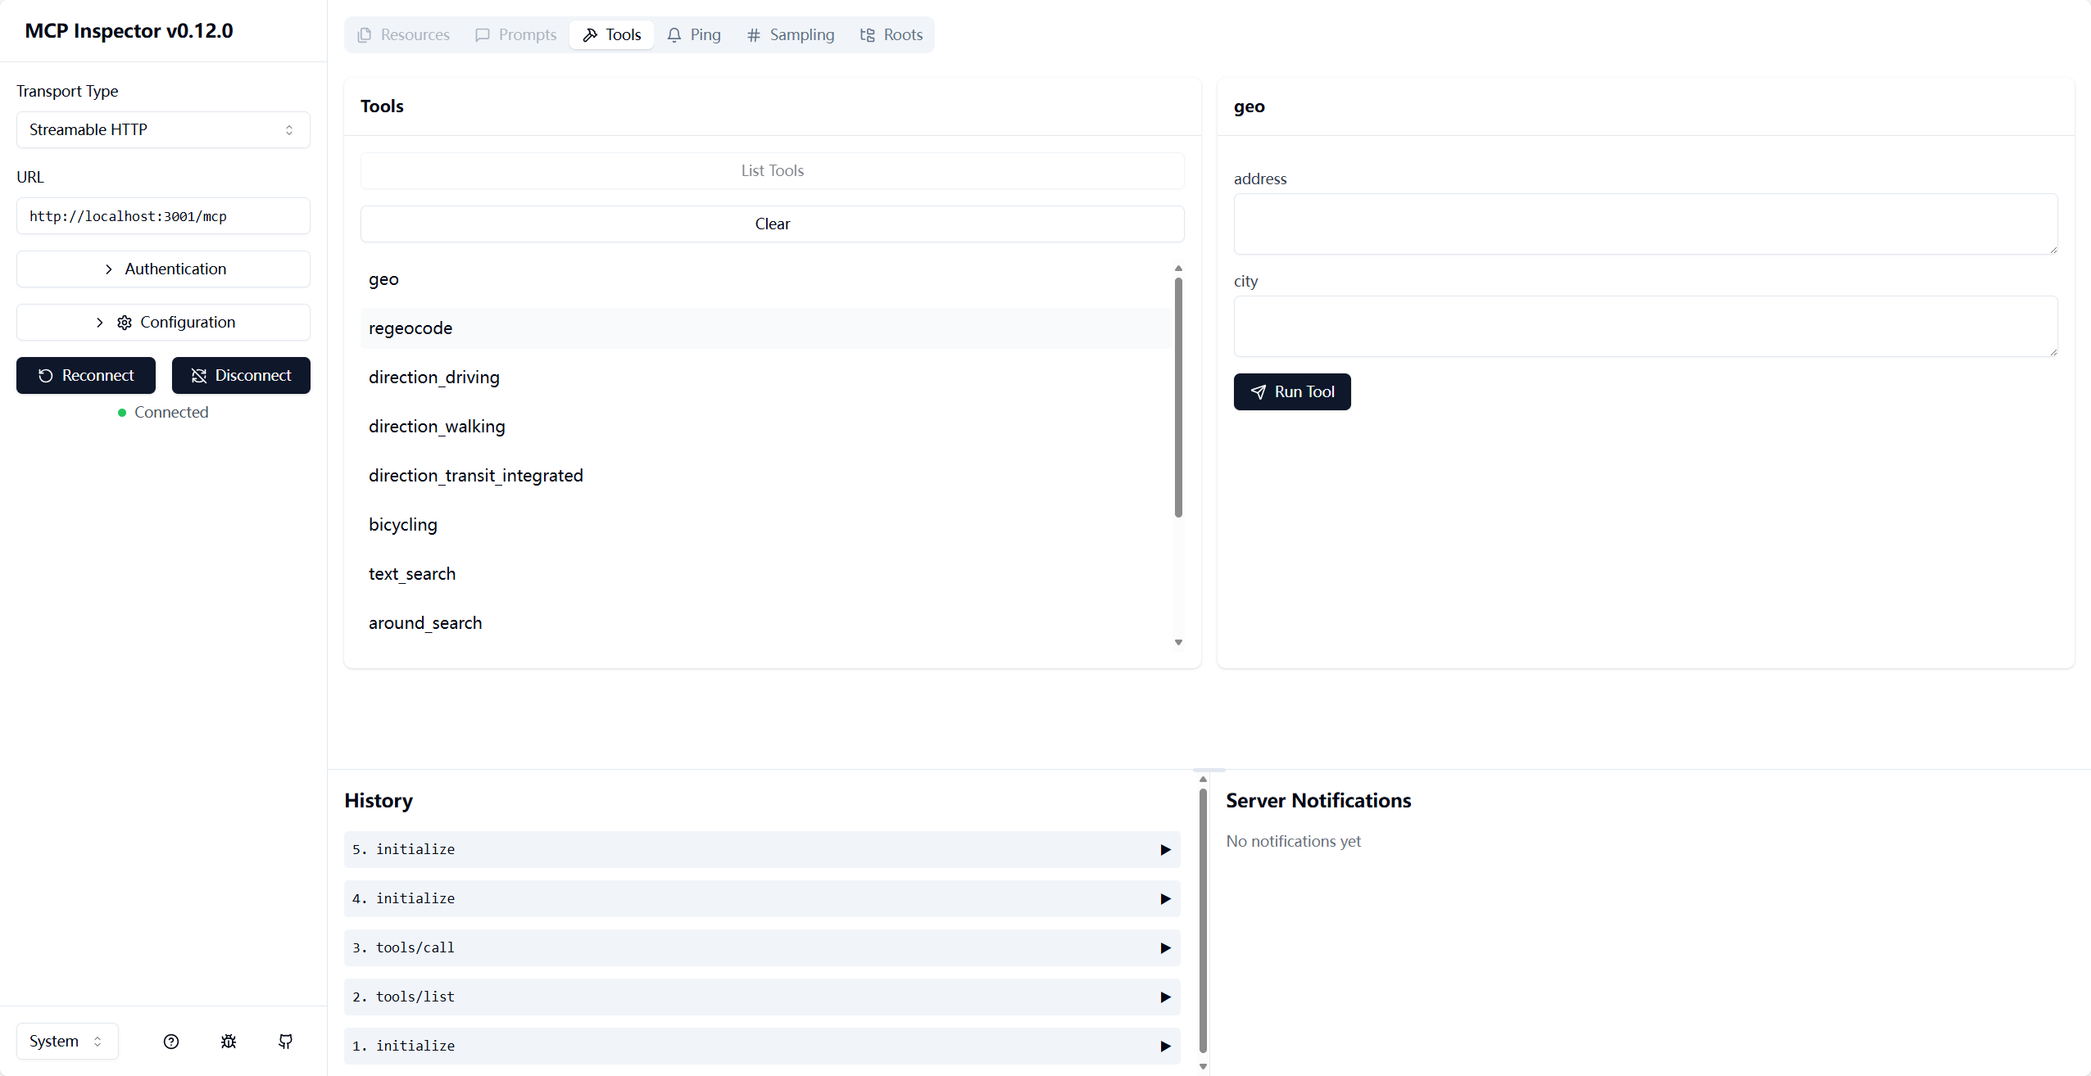Click the Ping bell tab
Image resolution: width=2091 pixels, height=1076 pixels.
point(693,34)
